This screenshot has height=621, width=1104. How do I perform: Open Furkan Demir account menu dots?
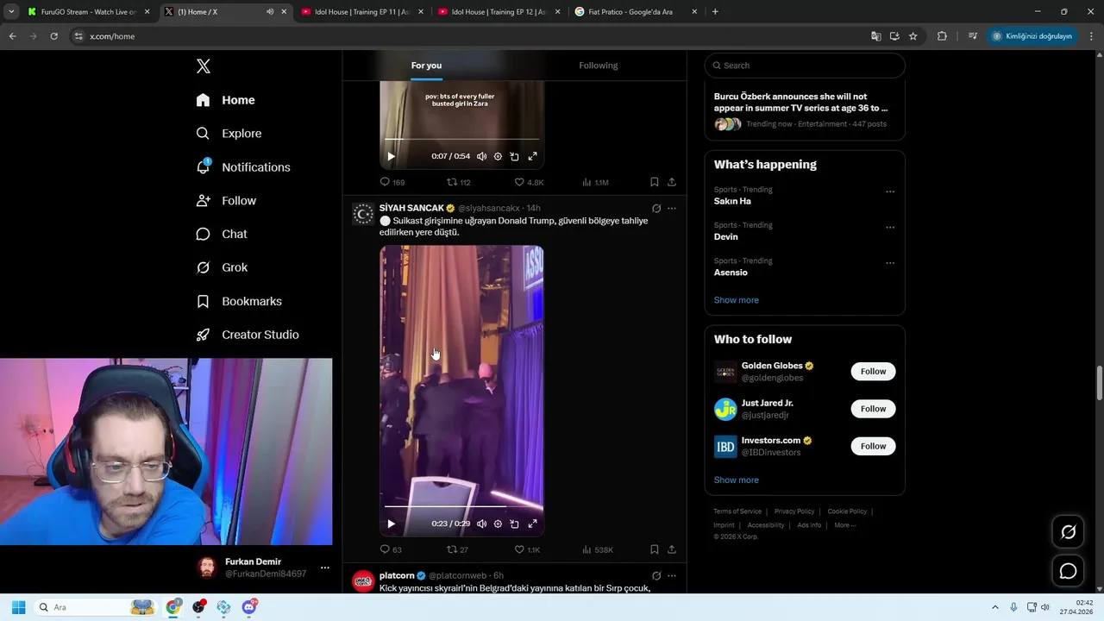pos(324,568)
